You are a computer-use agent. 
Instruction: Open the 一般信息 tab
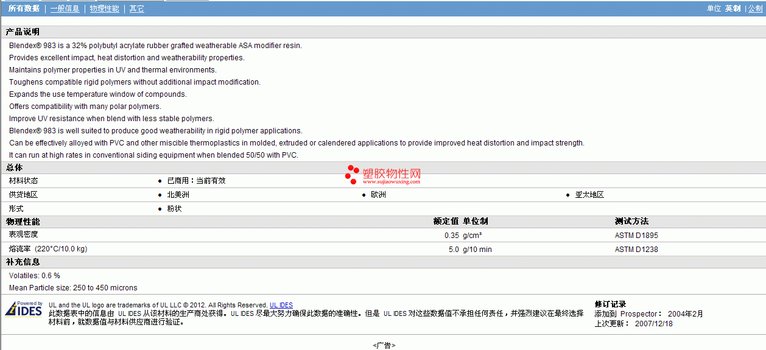(65, 9)
